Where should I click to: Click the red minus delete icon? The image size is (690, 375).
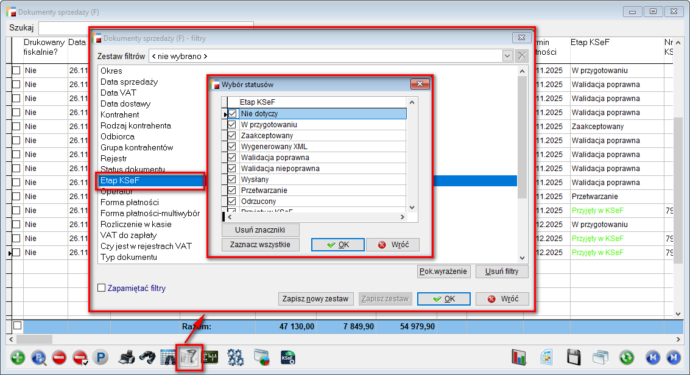coord(59,357)
